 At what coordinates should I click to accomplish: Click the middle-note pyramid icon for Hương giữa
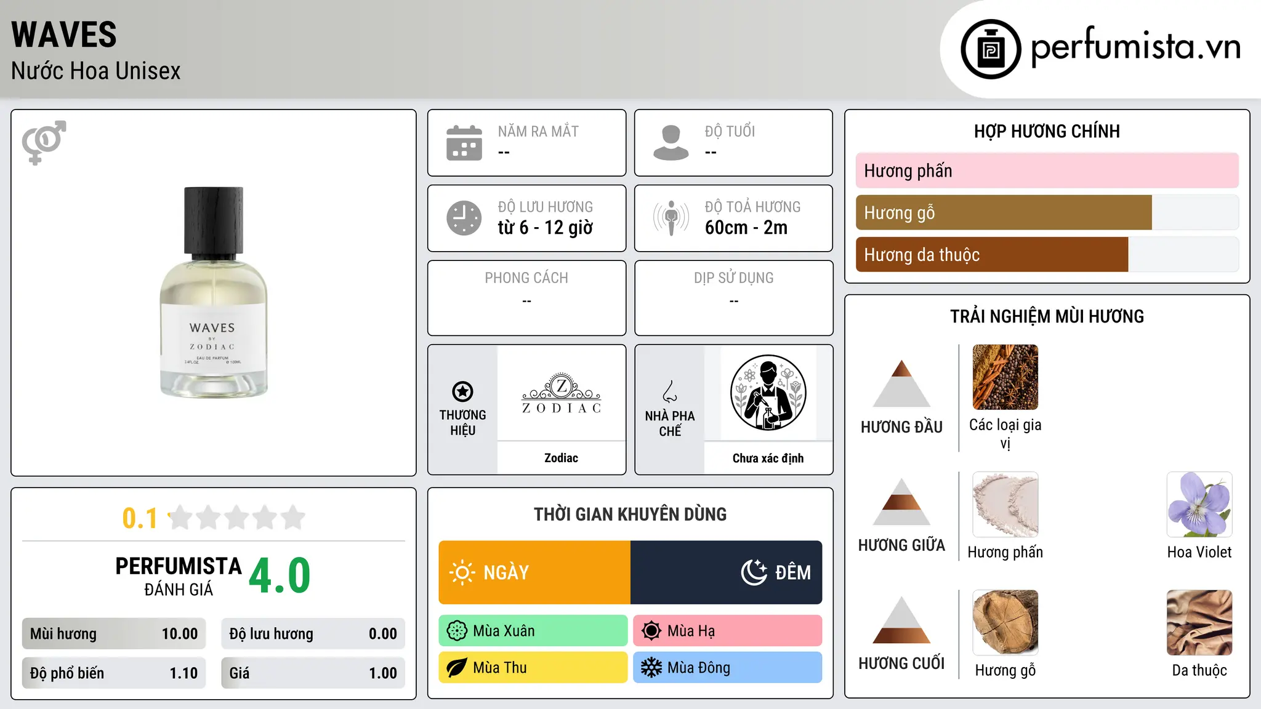(901, 502)
